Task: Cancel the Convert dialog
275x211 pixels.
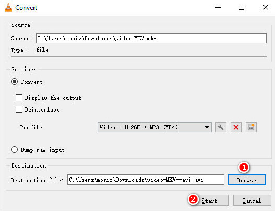Action: coord(252,201)
